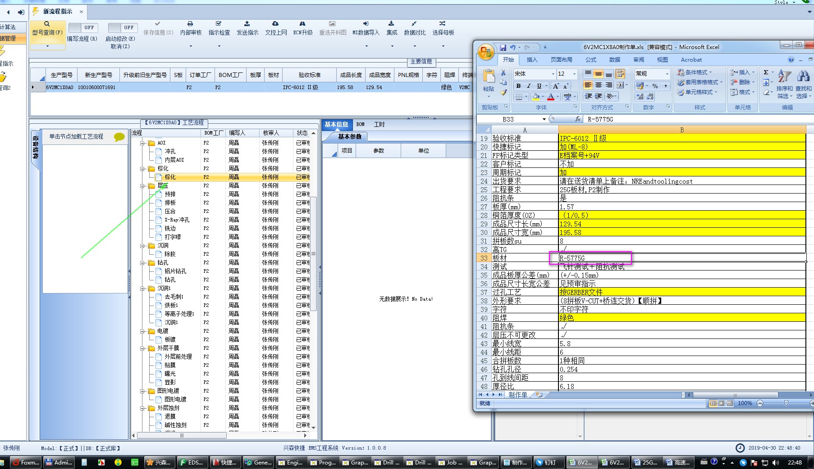
Task: Switch to the 插入 ribbon tab
Action: click(532, 60)
